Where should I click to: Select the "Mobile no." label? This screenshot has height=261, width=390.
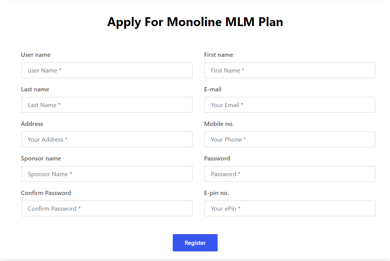(x=219, y=124)
